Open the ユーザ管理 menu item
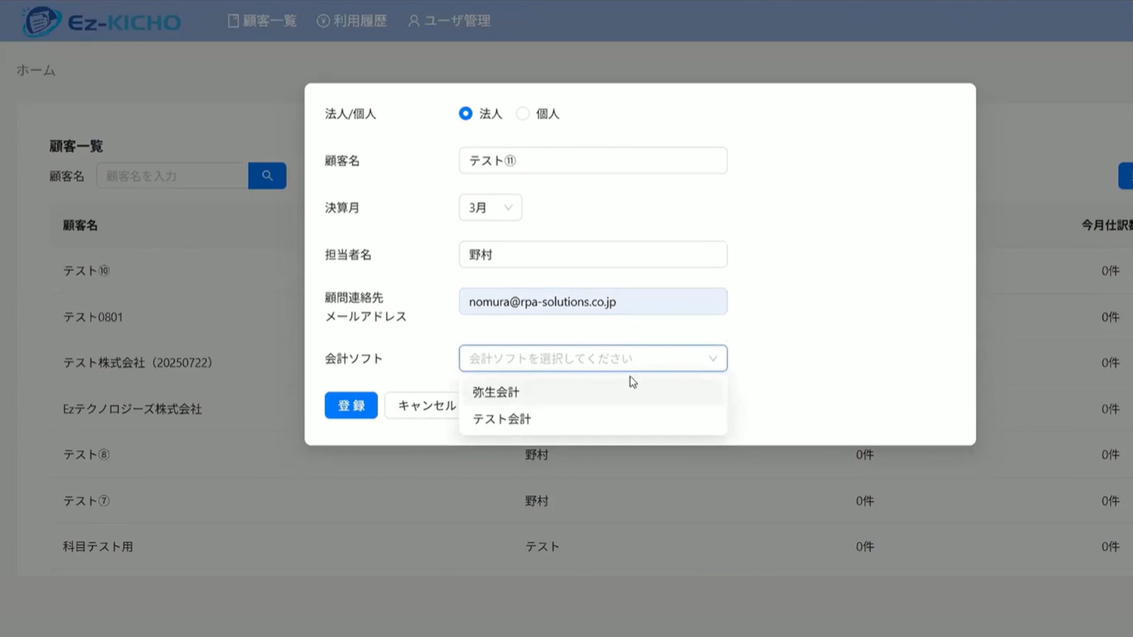This screenshot has height=637, width=1133. click(x=457, y=21)
